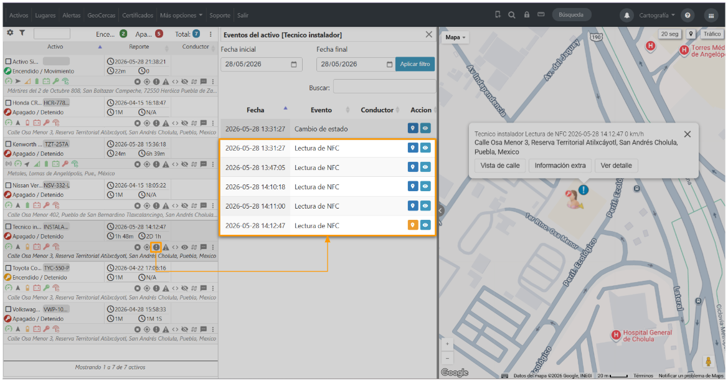Click the Ver detalle button
The height and width of the screenshot is (383, 728).
pos(616,166)
